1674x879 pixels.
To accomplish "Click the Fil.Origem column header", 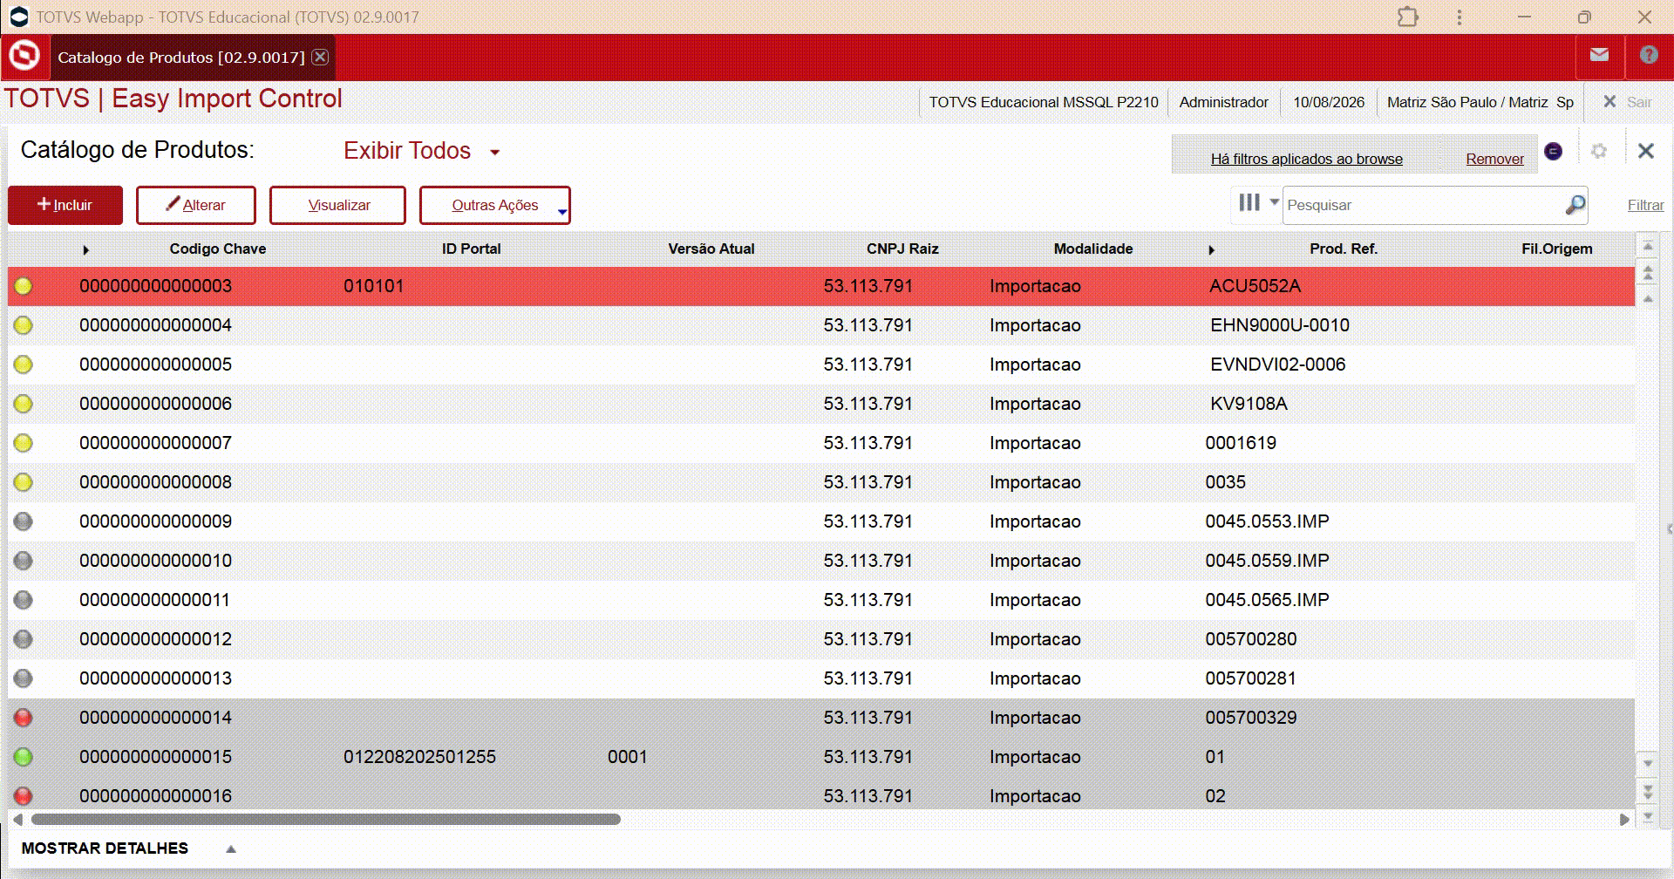I will pyautogui.click(x=1557, y=249).
